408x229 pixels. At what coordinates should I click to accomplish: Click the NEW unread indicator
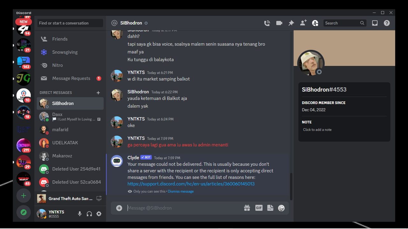pos(24,22)
